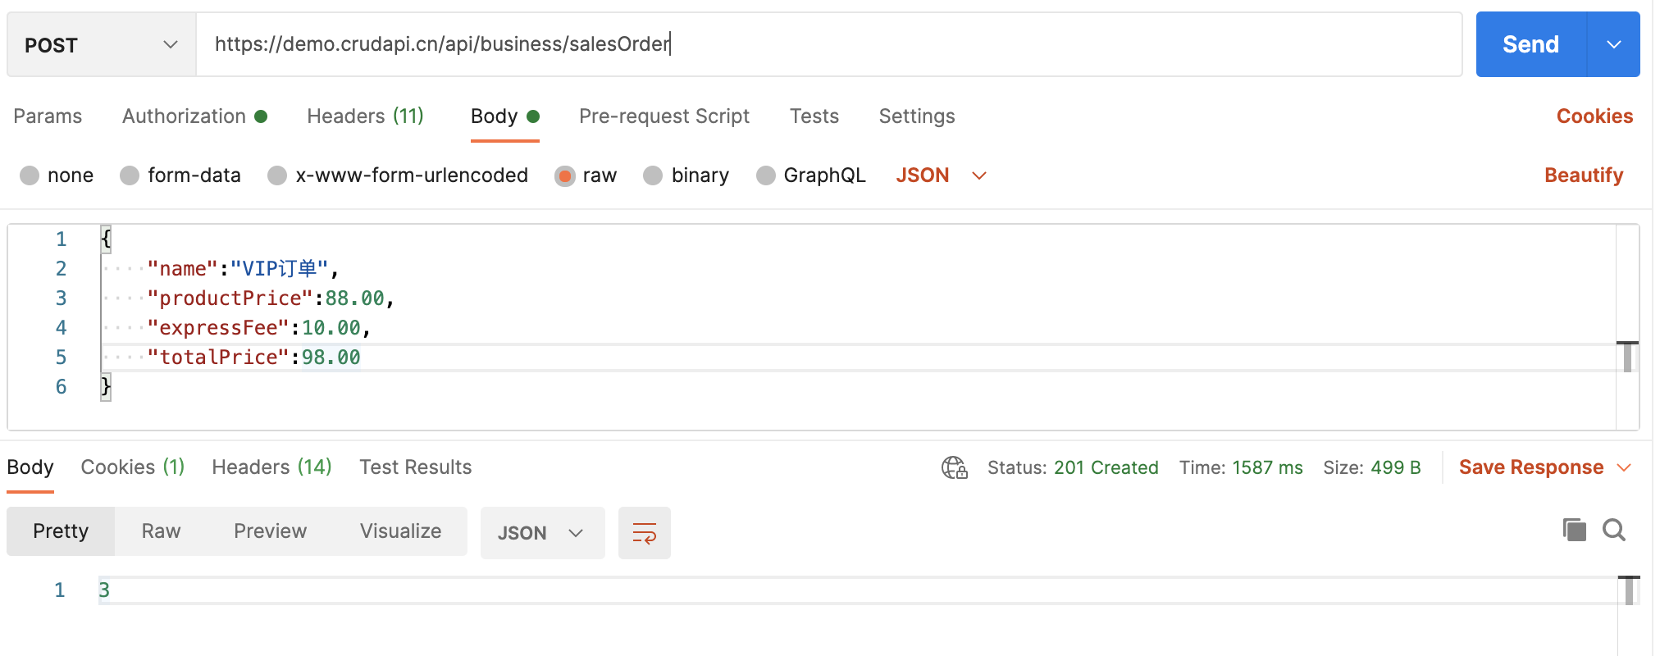Open the POST method dropdown
Viewport: 1660px width, 656px height.
[101, 44]
